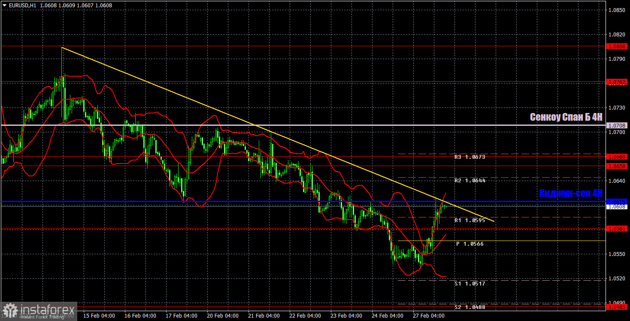Click the R1 1.0595 pivot label

470,220
